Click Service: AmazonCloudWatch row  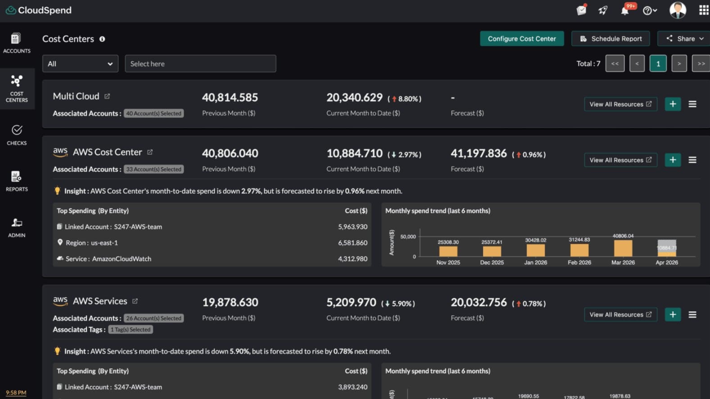[x=212, y=259]
